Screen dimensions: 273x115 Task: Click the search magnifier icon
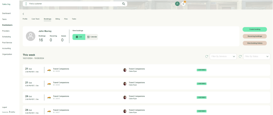pyautogui.click(x=124, y=4)
